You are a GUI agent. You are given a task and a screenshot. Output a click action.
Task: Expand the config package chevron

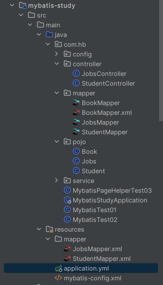click(x=57, y=54)
